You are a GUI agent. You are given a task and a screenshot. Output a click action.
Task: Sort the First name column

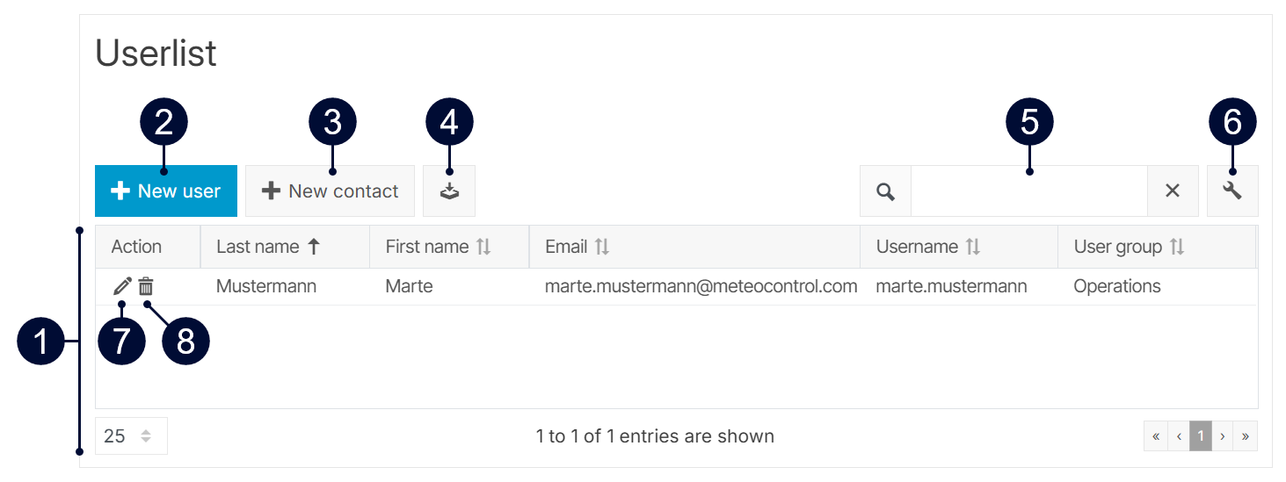(x=483, y=247)
